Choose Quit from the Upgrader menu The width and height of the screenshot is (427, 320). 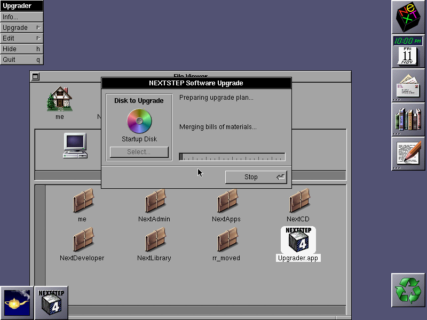(21, 60)
